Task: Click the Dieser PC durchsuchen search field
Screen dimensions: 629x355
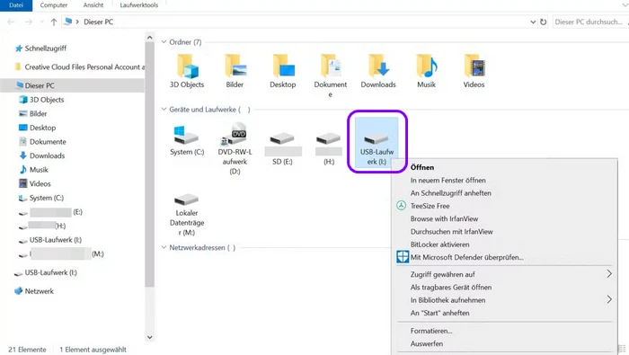Action: click(x=590, y=22)
